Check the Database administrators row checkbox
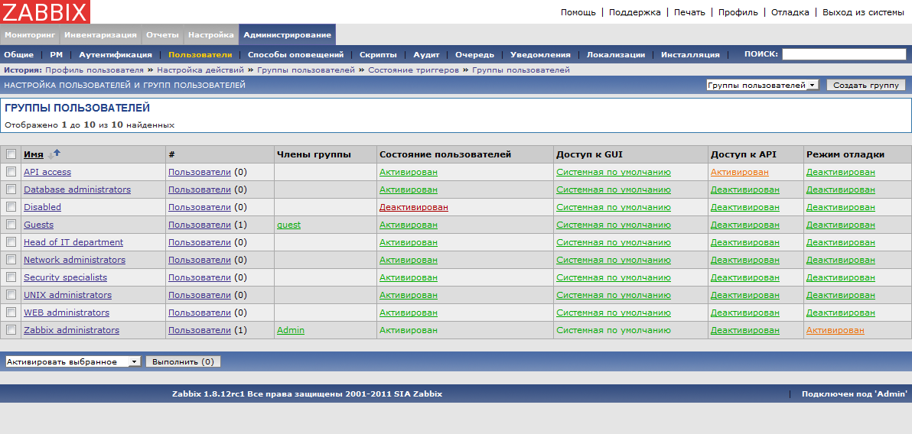The width and height of the screenshot is (912, 434). click(11, 189)
